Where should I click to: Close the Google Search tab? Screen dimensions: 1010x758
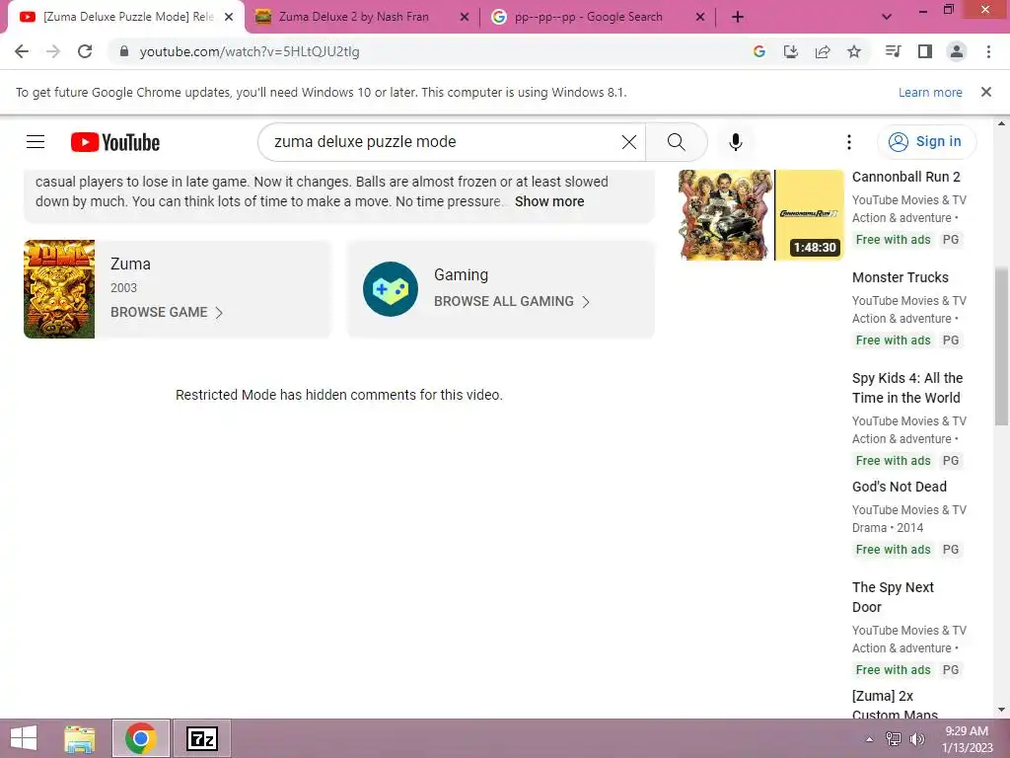click(700, 17)
